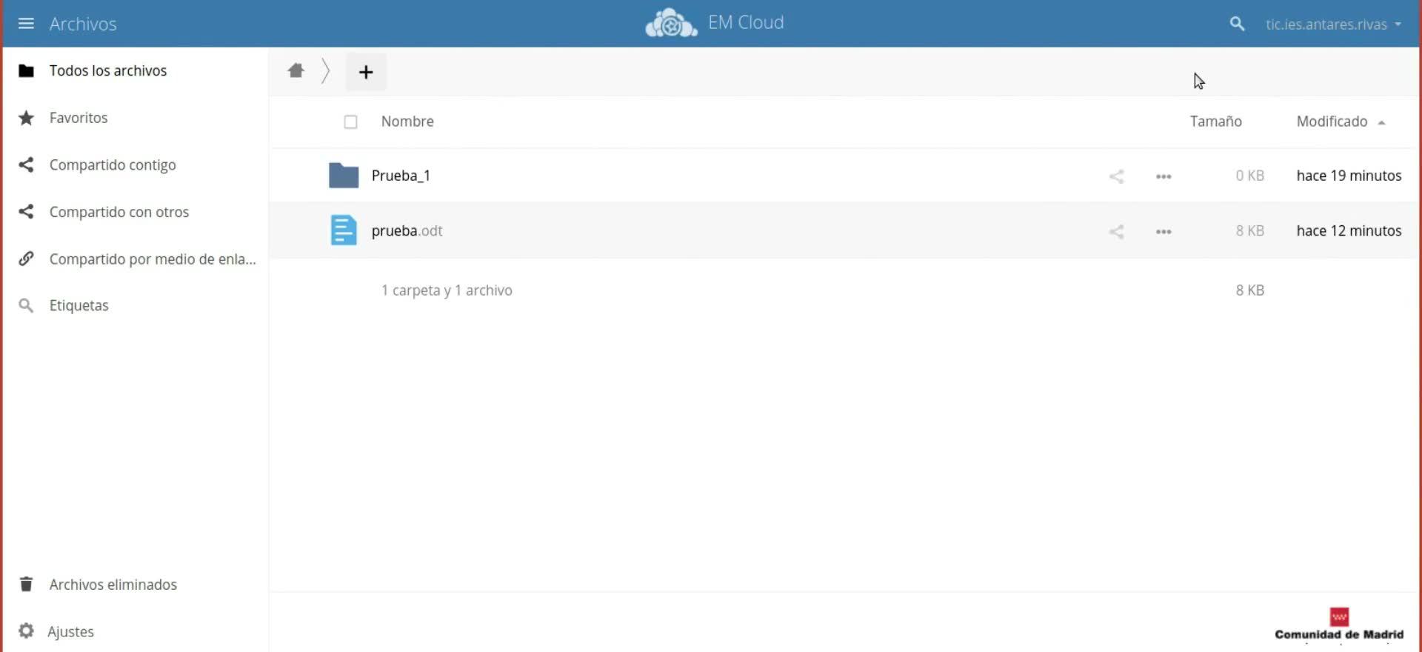Open Ajustes settings at the bottom
The image size is (1422, 652).
tap(71, 631)
